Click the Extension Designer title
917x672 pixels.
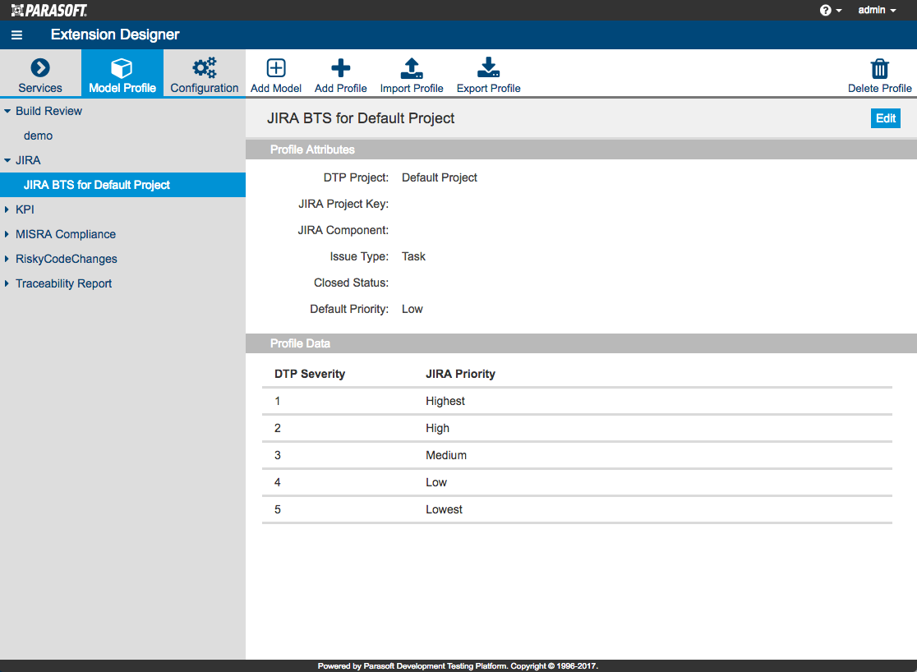115,35
